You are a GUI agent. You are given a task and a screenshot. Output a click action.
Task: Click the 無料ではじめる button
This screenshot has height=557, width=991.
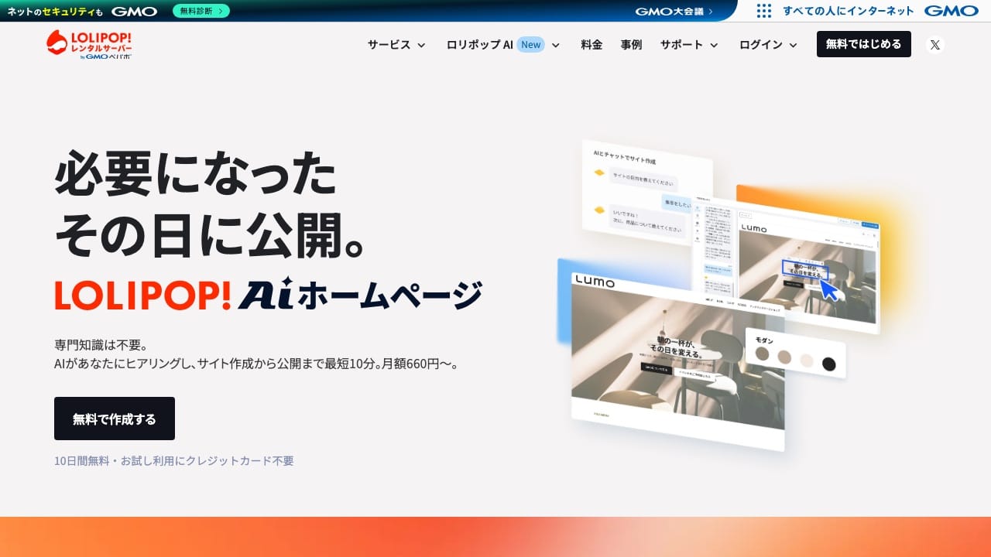tap(864, 44)
